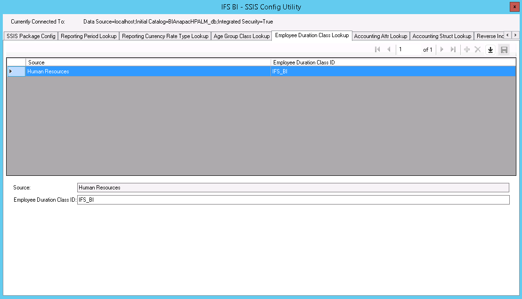The height and width of the screenshot is (299, 522).
Task: Switch to Reporting Period Lookup tab
Action: (x=89, y=36)
